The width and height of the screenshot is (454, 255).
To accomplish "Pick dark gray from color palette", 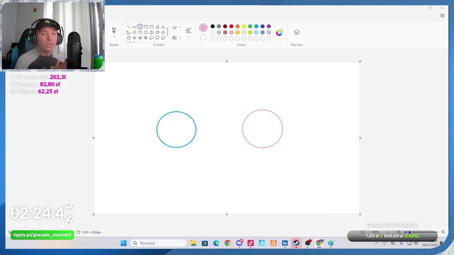I will tap(219, 26).
